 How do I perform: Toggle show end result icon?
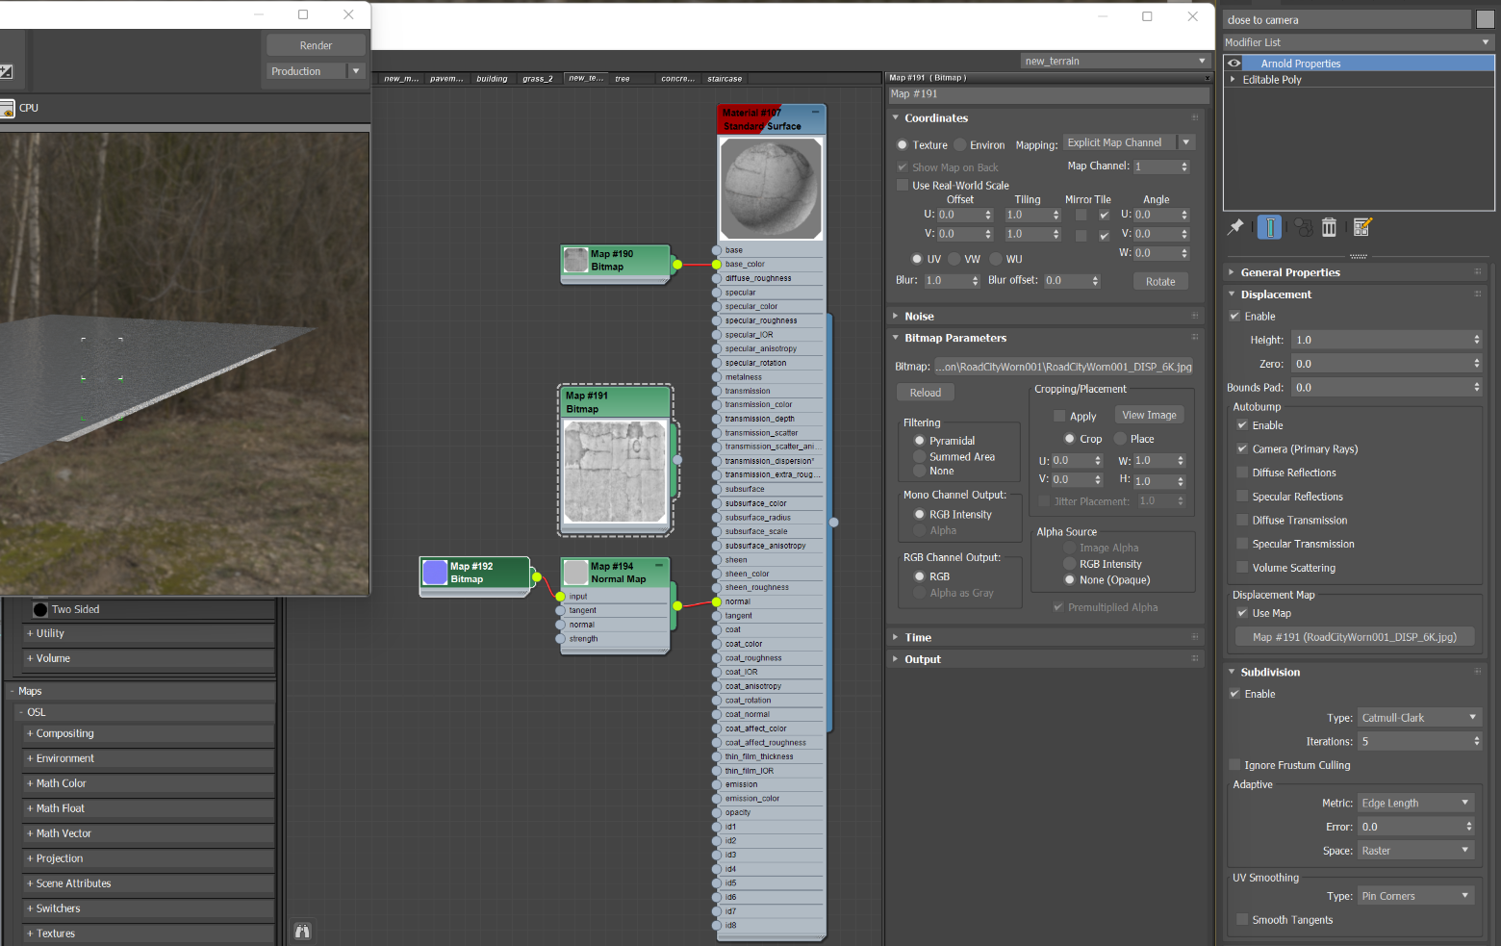[1269, 227]
